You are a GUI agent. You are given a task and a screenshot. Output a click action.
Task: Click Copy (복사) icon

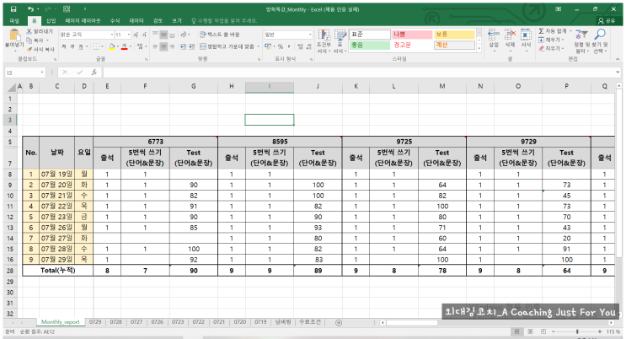coord(29,40)
